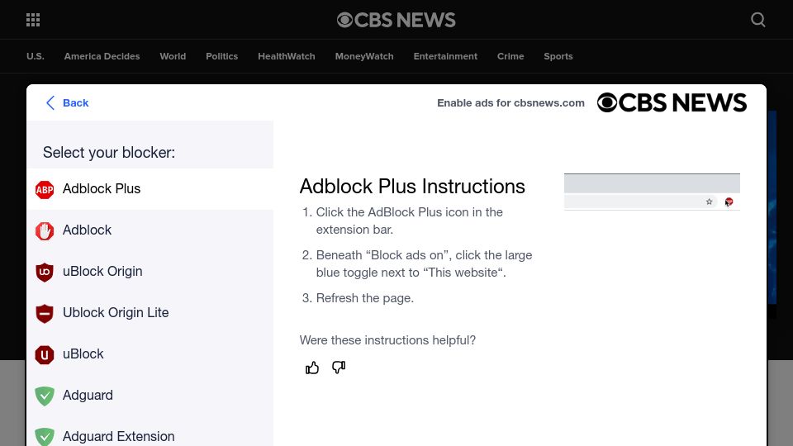Click the uBlock Origin shield icon
The height and width of the screenshot is (446, 793).
point(45,272)
